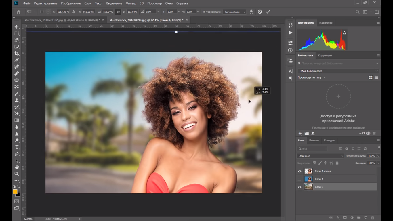
Task: Open Libraries panel flyout menu
Action: (378, 55)
